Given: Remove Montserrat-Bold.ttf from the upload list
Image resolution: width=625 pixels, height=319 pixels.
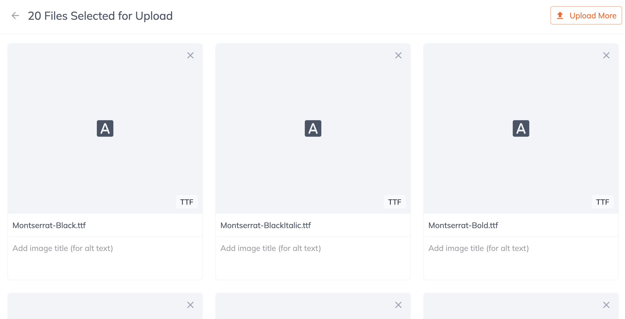Looking at the screenshot, I should point(606,55).
